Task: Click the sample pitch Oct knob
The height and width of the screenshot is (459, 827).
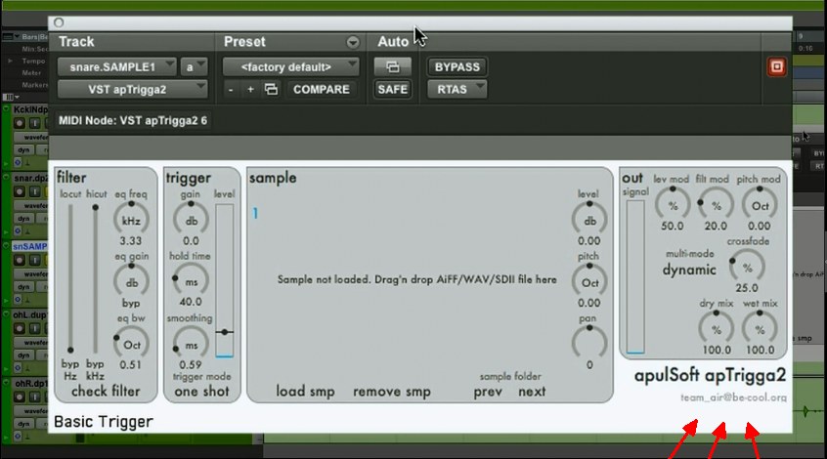Action: click(x=589, y=282)
